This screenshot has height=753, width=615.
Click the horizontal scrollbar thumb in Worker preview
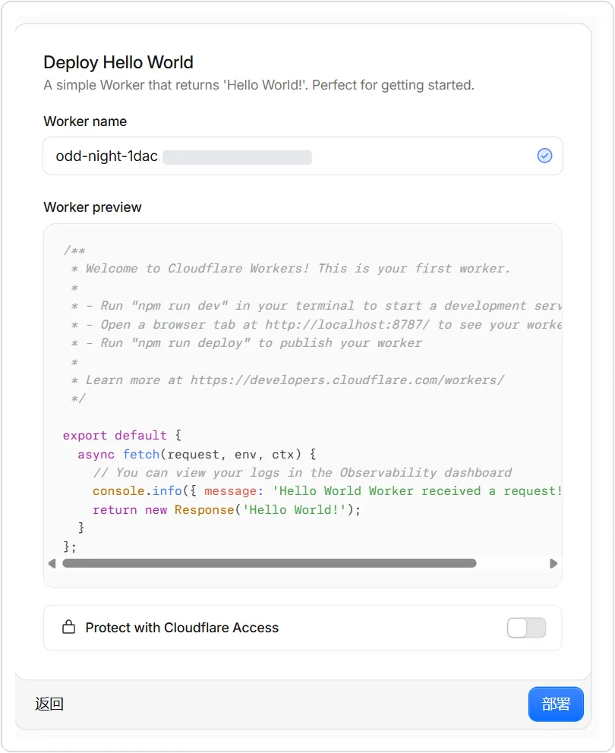pos(270,563)
